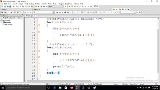Click the Save all files icon
160x90 pixels.
click(10, 6)
